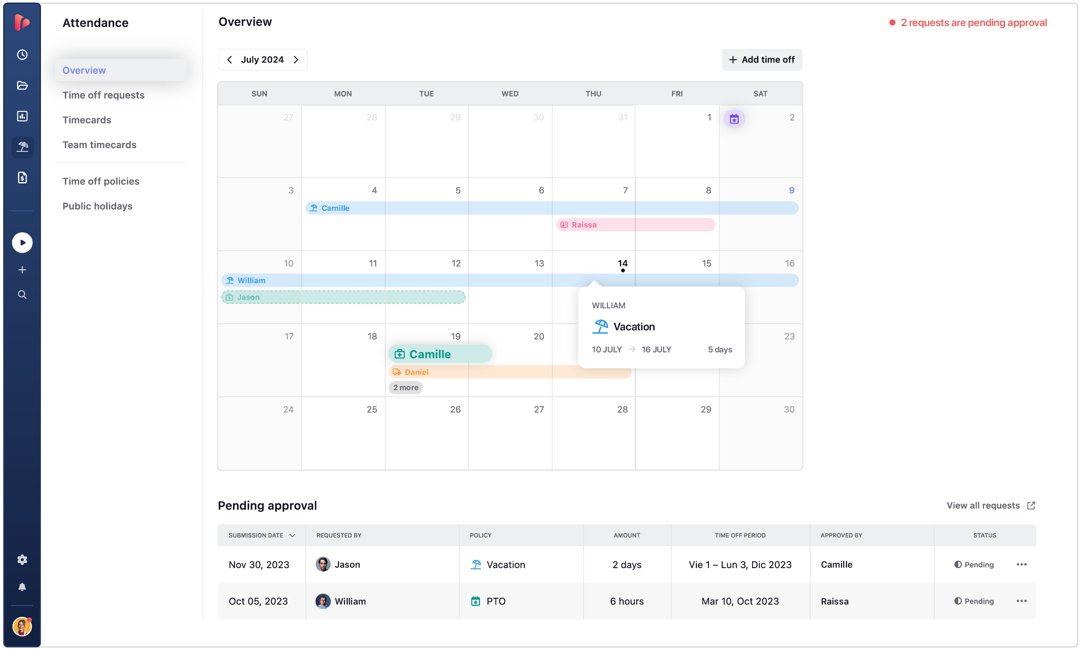Click the white play button in the sidebar
This screenshot has height=649, width=1080.
[22, 242]
